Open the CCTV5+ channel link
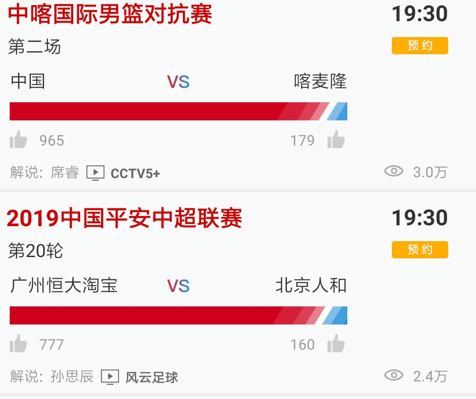Image resolution: width=476 pixels, height=399 pixels. (x=135, y=173)
